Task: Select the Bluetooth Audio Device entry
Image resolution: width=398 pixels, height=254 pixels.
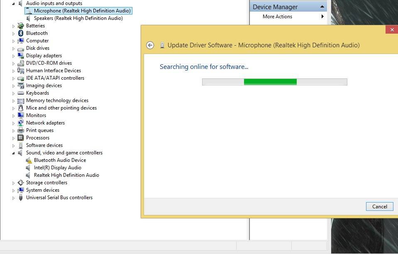Action: pyautogui.click(x=60, y=160)
